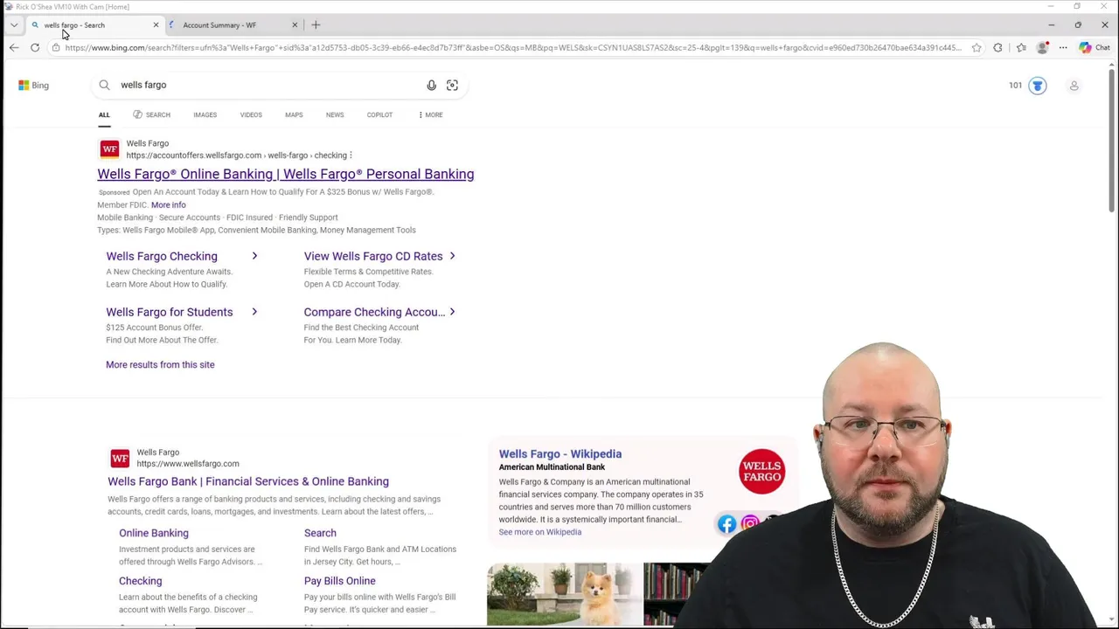This screenshot has width=1119, height=629.
Task: Open the Wells Fargo - Wikipedia heading
Action: point(560,453)
